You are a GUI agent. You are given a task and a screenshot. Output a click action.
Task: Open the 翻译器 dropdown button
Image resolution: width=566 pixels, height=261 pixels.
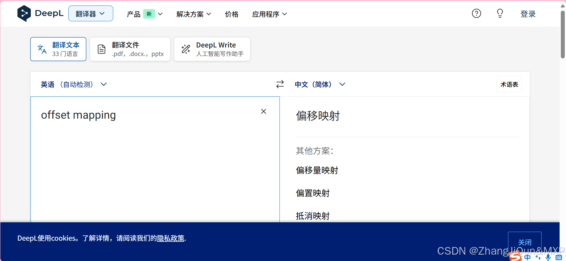point(91,13)
